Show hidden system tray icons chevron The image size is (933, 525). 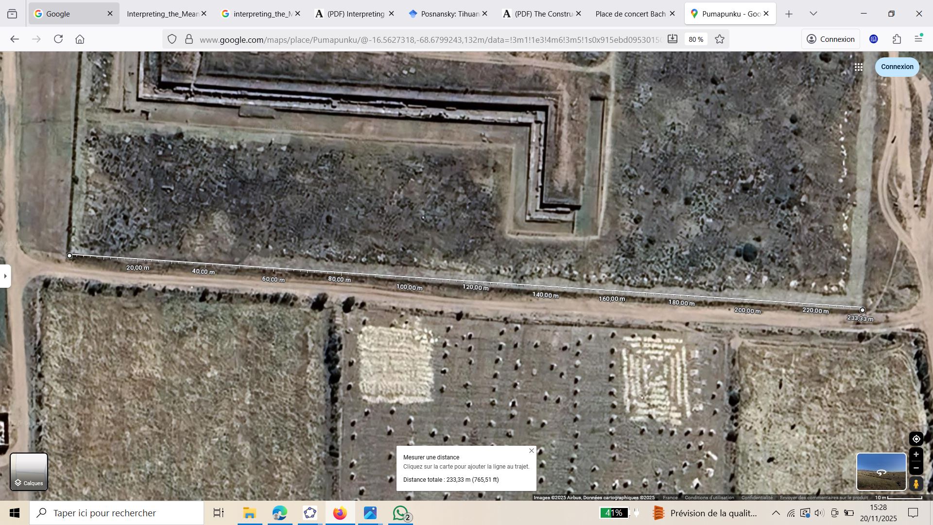pyautogui.click(x=776, y=513)
